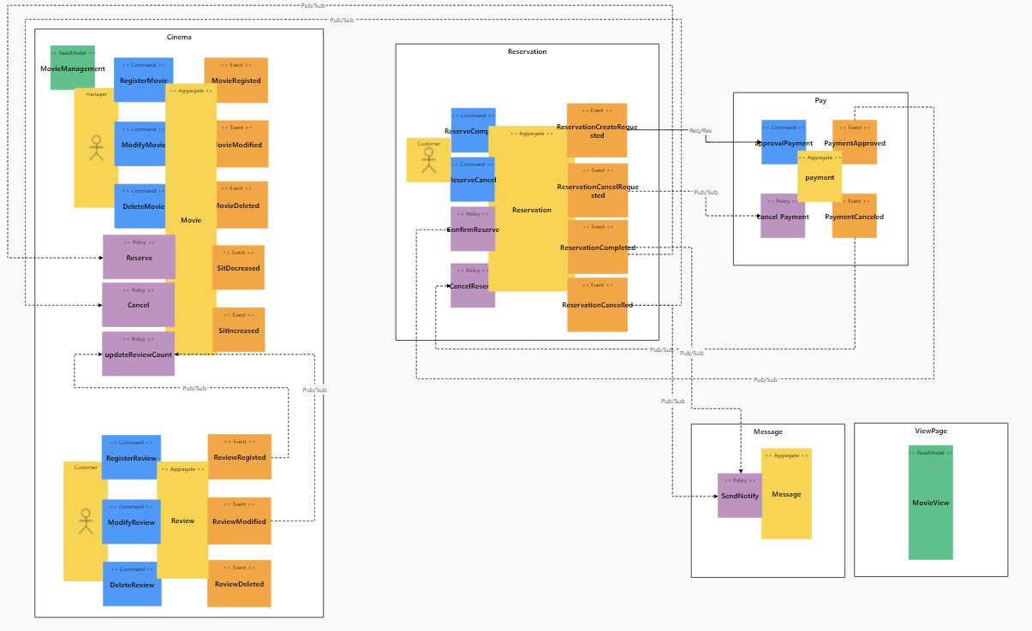Click the ReviewDeleted event sticky
This screenshot has width=1032, height=631.
[x=239, y=584]
